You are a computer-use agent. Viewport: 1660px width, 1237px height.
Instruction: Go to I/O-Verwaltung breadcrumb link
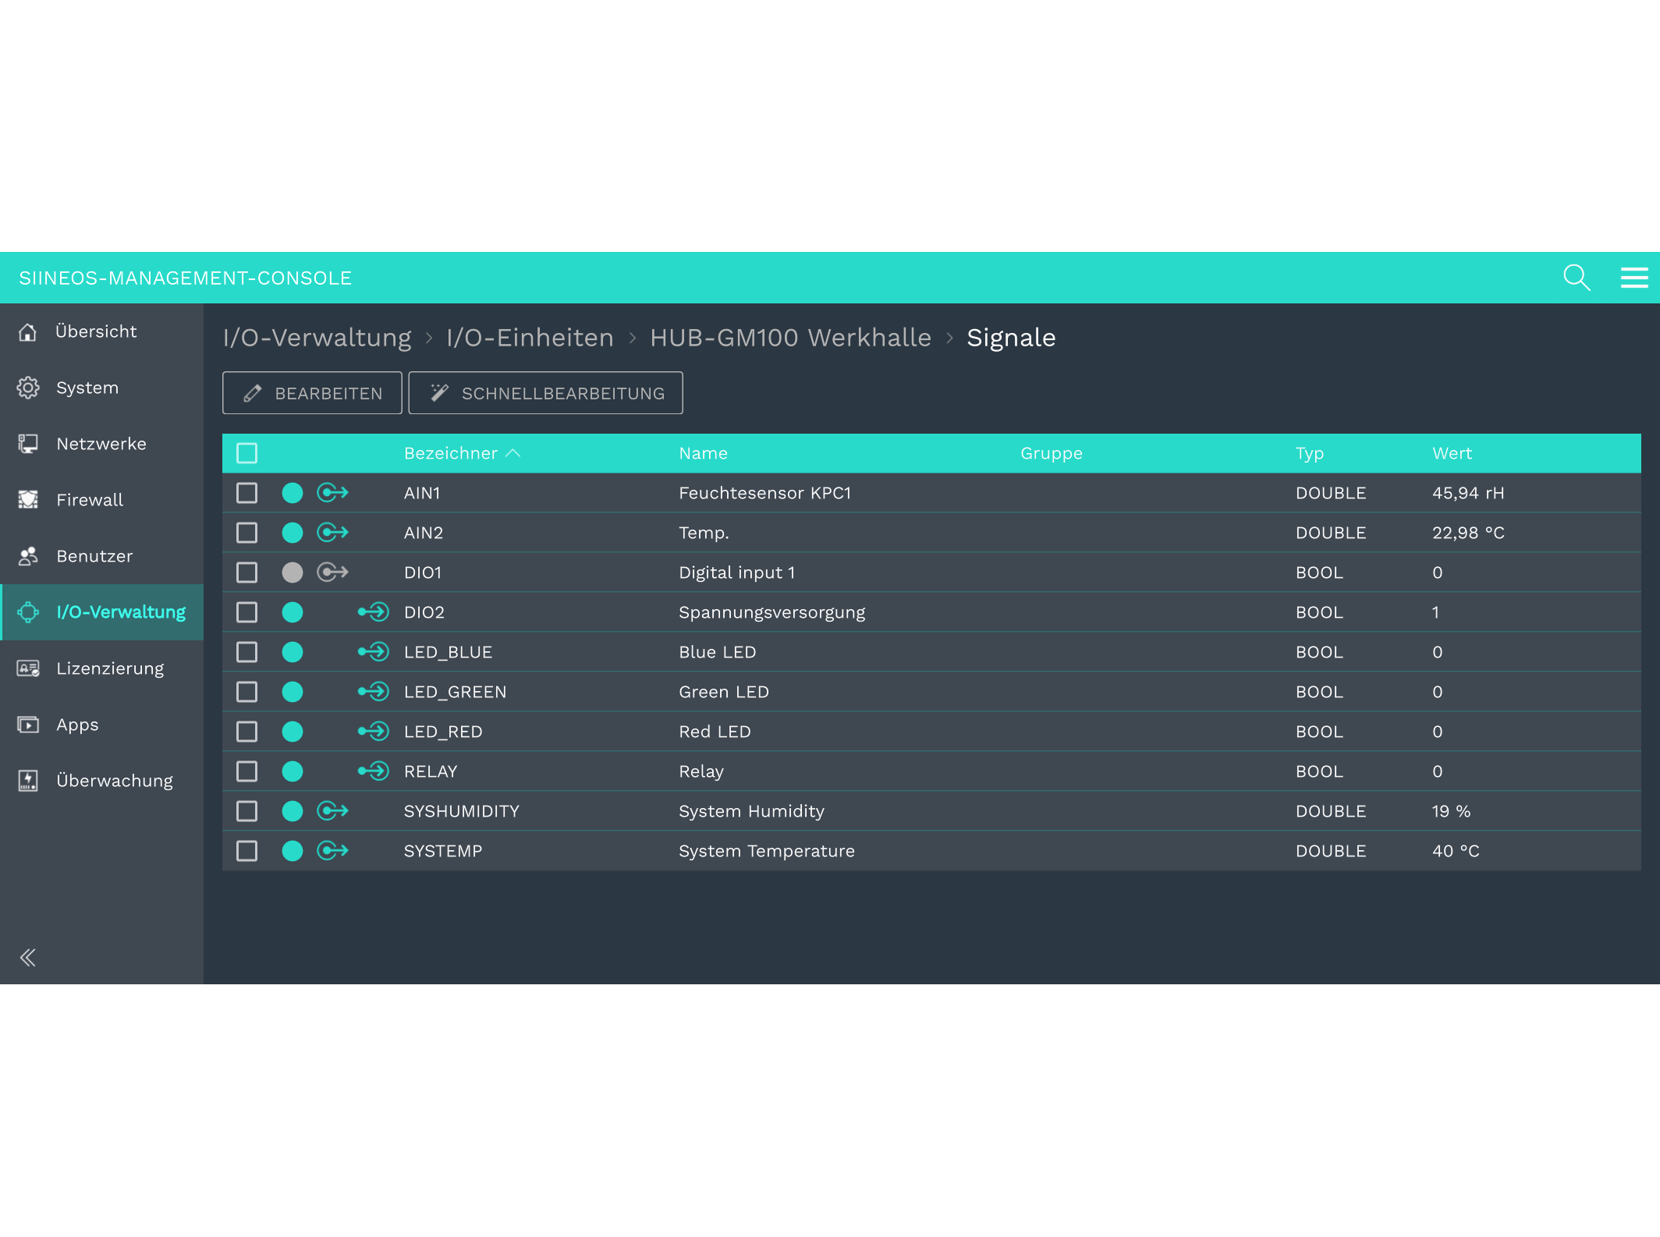[x=317, y=338]
